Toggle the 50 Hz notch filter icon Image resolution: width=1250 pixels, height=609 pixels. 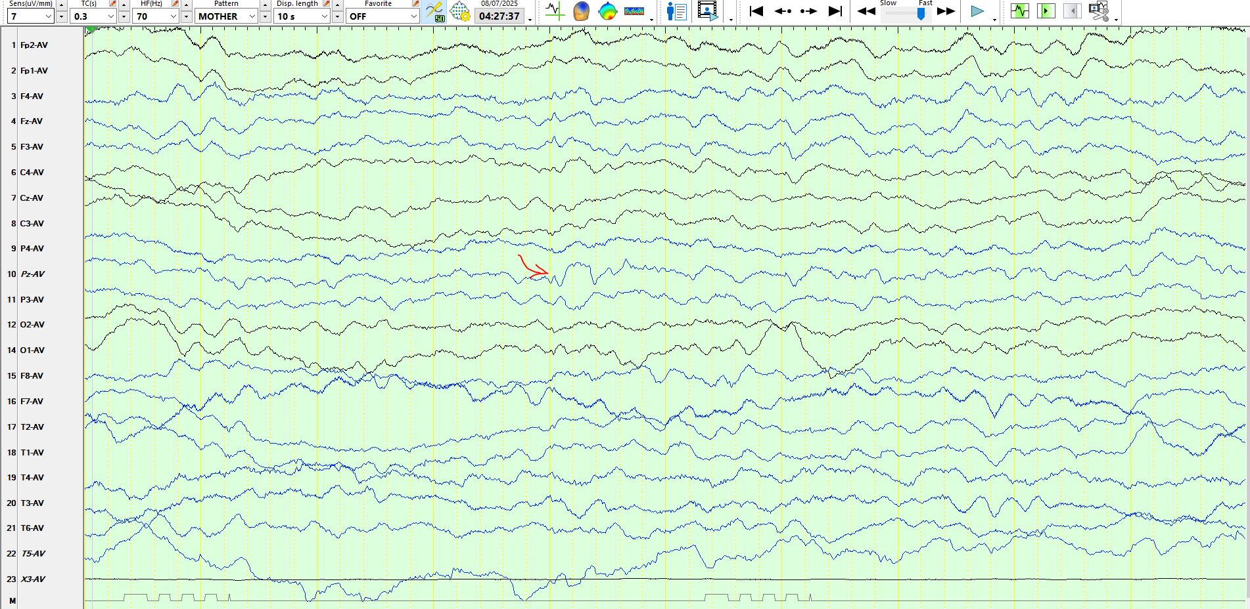pyautogui.click(x=434, y=12)
